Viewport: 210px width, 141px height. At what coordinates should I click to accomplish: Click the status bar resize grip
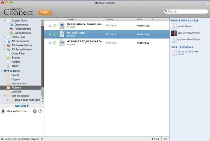(x=42, y=139)
